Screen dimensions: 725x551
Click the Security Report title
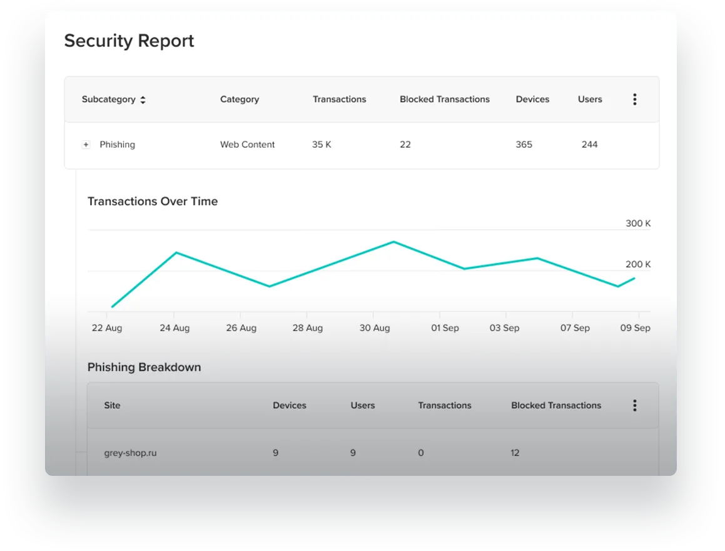coord(129,41)
